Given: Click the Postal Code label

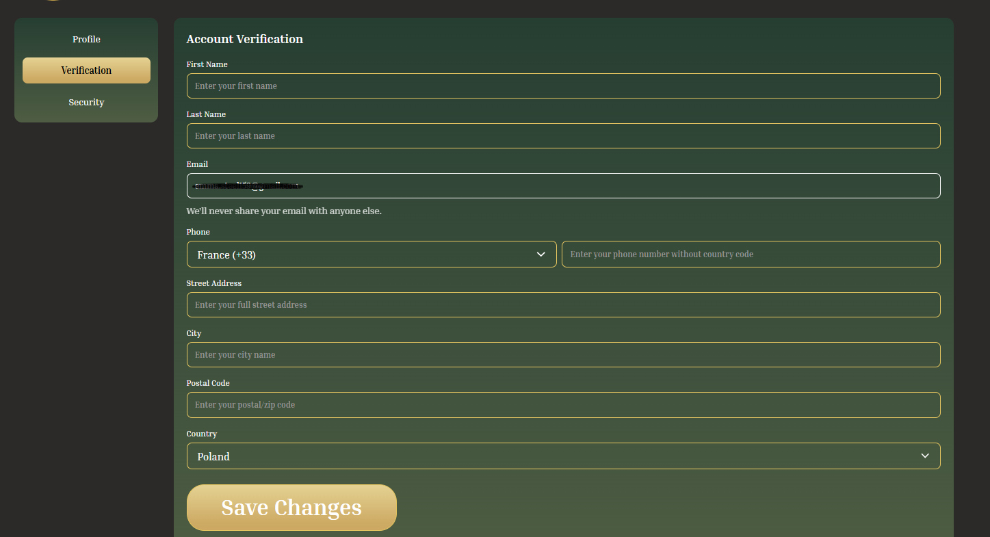Looking at the screenshot, I should click(x=208, y=383).
